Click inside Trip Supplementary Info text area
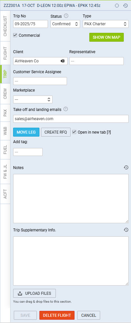Viewport: 131px width, 323px height. click(x=71, y=261)
